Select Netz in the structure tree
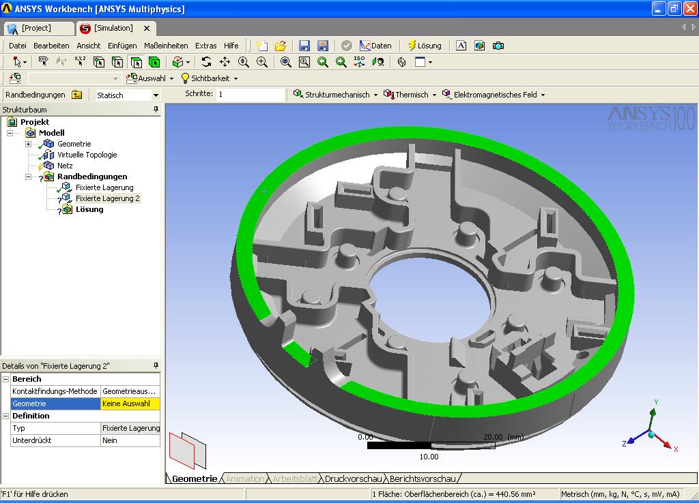 [x=65, y=166]
